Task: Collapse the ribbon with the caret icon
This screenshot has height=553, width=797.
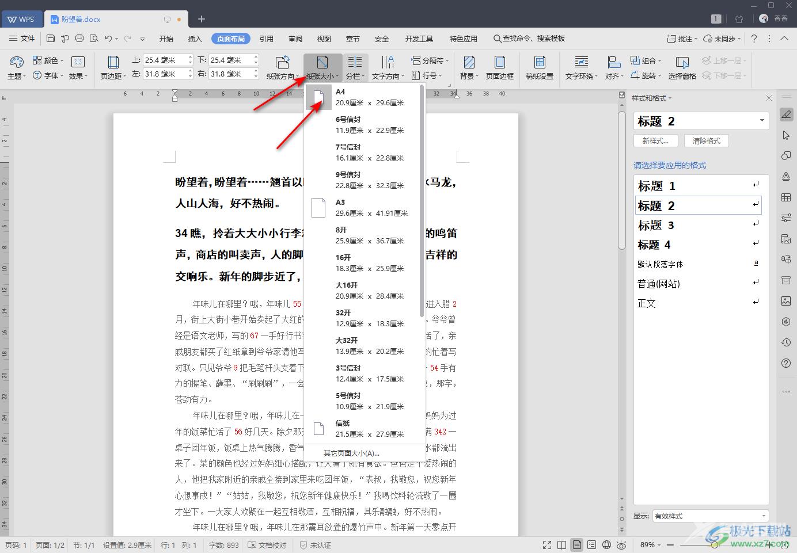Action: pyautogui.click(x=784, y=39)
